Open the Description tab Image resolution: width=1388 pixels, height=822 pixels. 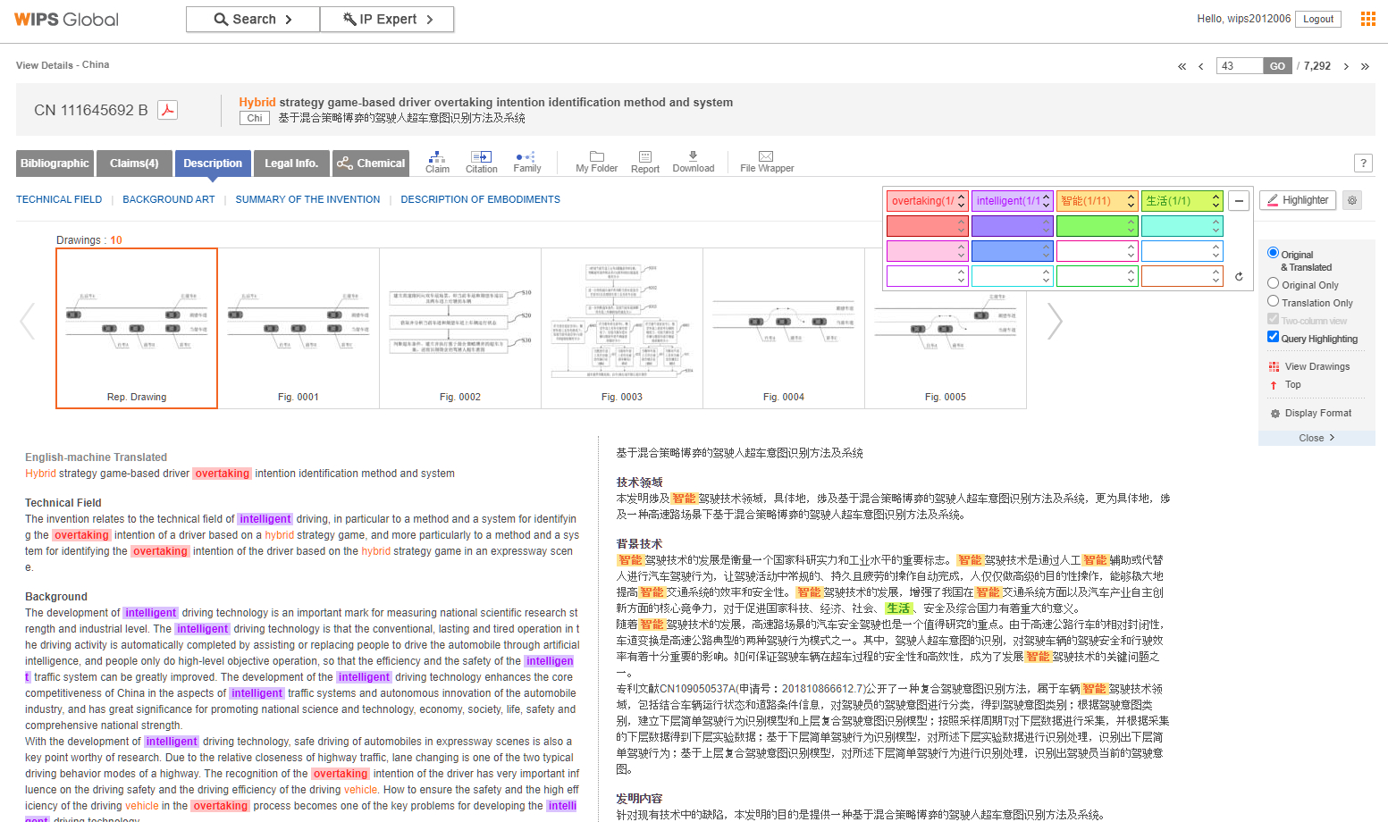pyautogui.click(x=213, y=163)
